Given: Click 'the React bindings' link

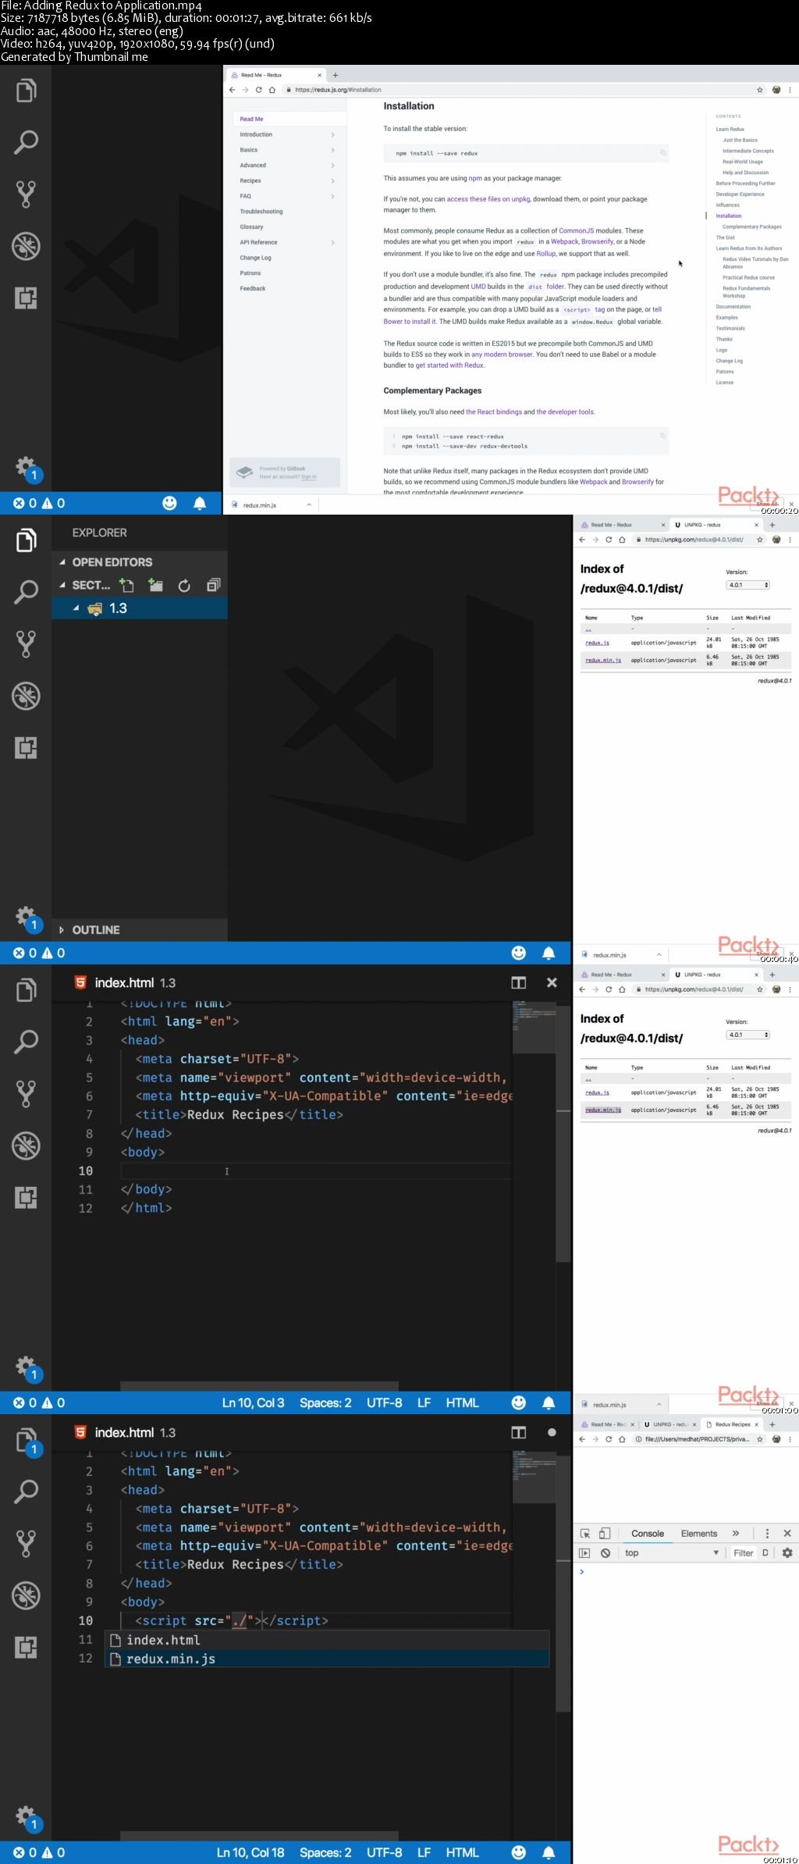Looking at the screenshot, I should [x=494, y=412].
